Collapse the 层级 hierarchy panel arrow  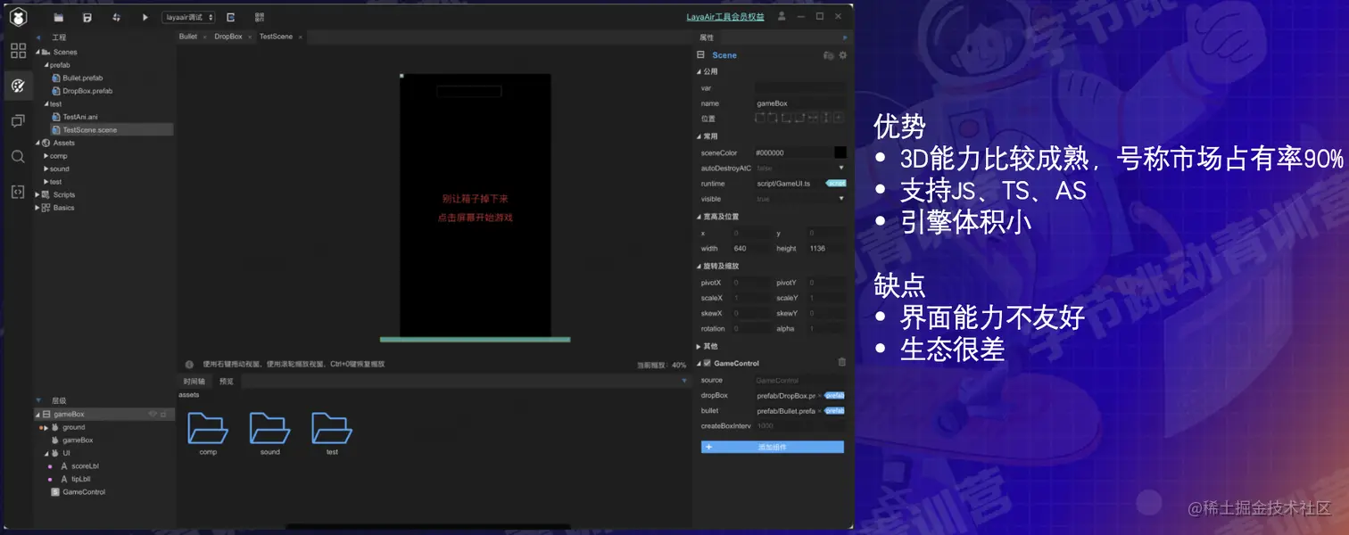point(38,400)
